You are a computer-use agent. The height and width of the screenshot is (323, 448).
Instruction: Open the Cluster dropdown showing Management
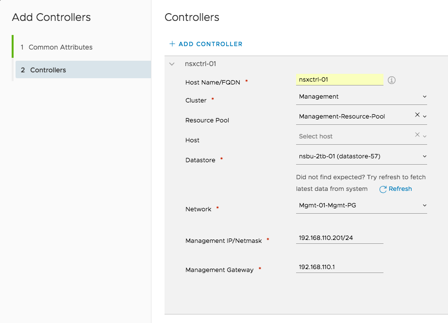(x=362, y=97)
